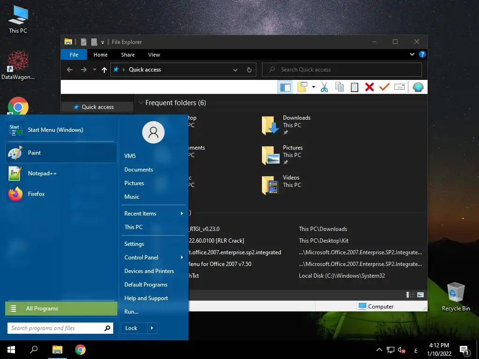The height and width of the screenshot is (359, 479).
Task: Select the This PC\Desktop\Kit path entry
Action: (x=324, y=241)
